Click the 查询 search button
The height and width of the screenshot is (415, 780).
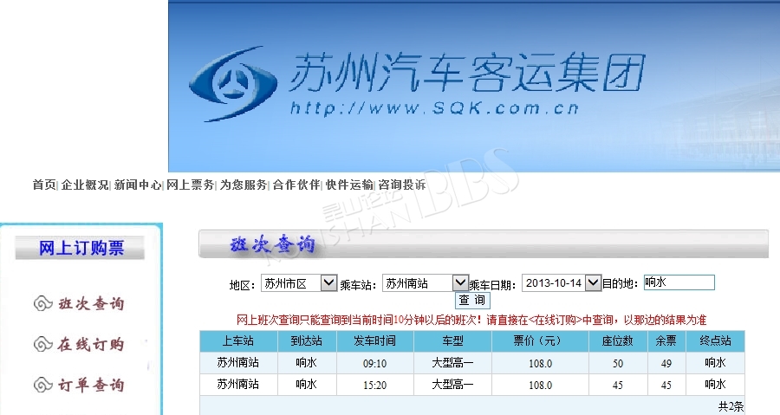[x=472, y=300]
